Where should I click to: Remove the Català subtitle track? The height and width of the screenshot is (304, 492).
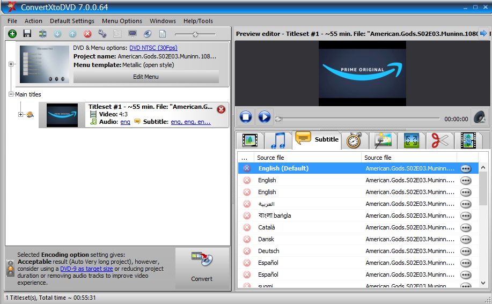click(247, 227)
